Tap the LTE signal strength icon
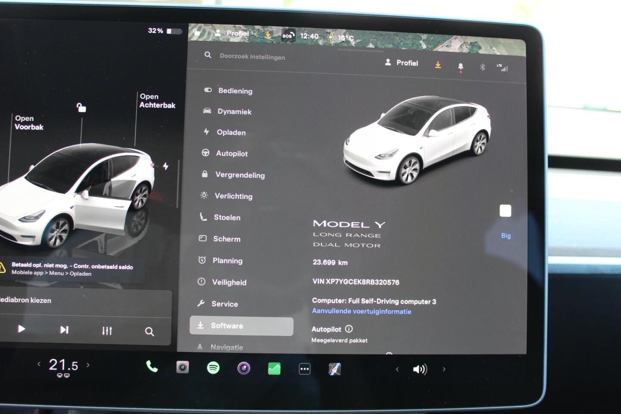This screenshot has width=621, height=414. coord(502,68)
